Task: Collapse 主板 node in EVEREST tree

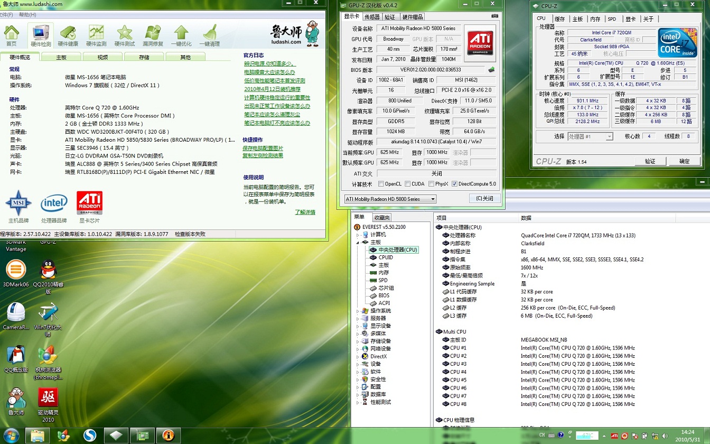Action: (x=358, y=242)
